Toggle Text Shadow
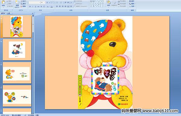181x116 pixels. click(41, 7)
